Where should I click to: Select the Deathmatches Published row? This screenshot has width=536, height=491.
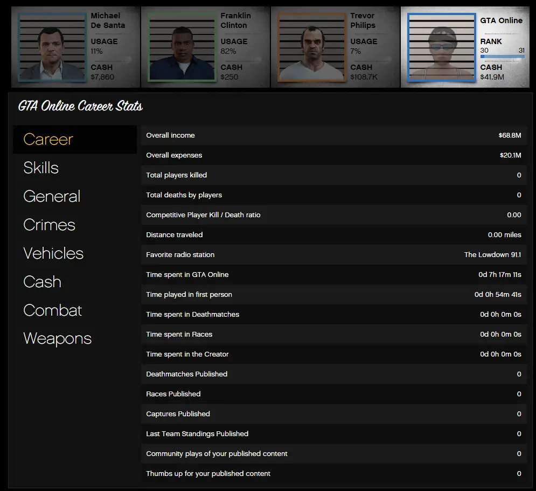point(334,374)
